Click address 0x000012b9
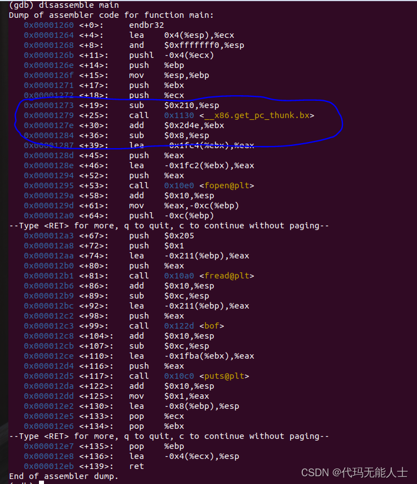Viewport: 417px width, 484px height. (x=49, y=296)
